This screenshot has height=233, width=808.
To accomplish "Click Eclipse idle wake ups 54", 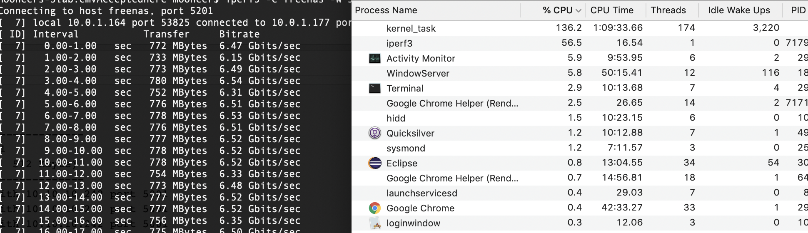I will (x=773, y=162).
